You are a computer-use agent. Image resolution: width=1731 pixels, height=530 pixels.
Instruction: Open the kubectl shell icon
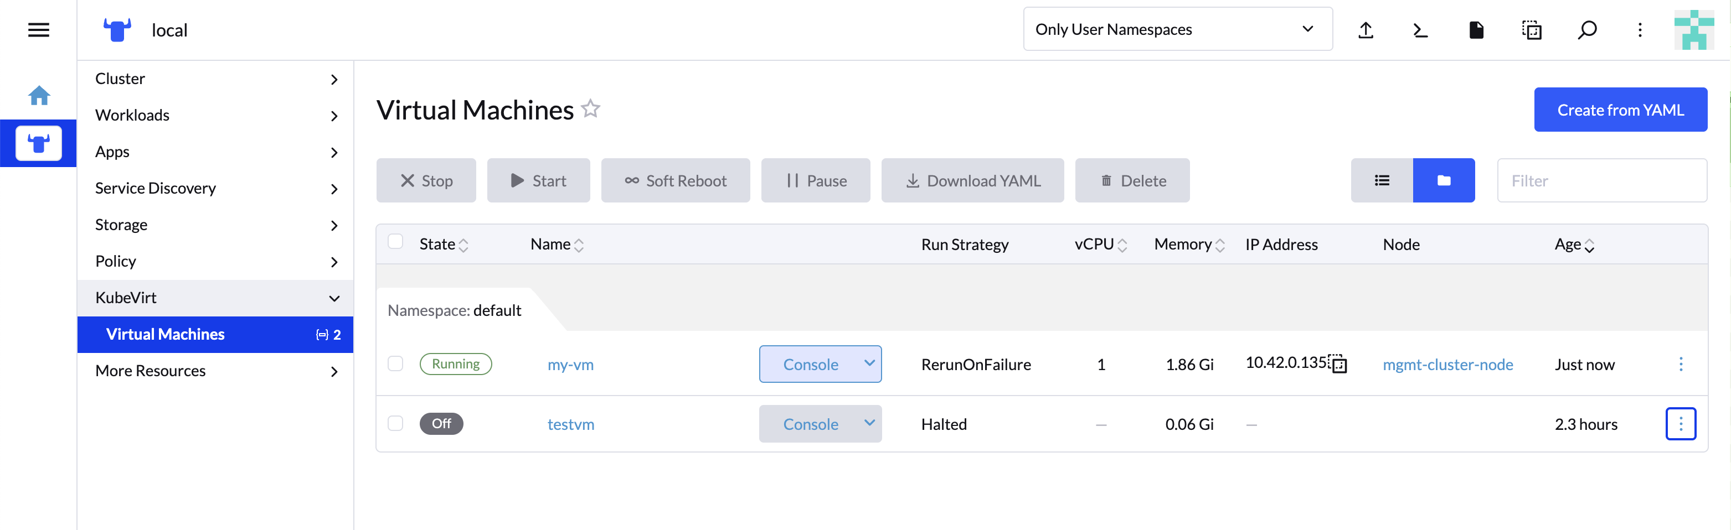pos(1419,29)
